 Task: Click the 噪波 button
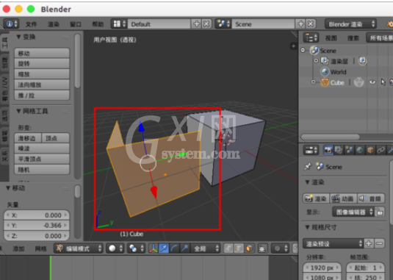[x=42, y=148]
